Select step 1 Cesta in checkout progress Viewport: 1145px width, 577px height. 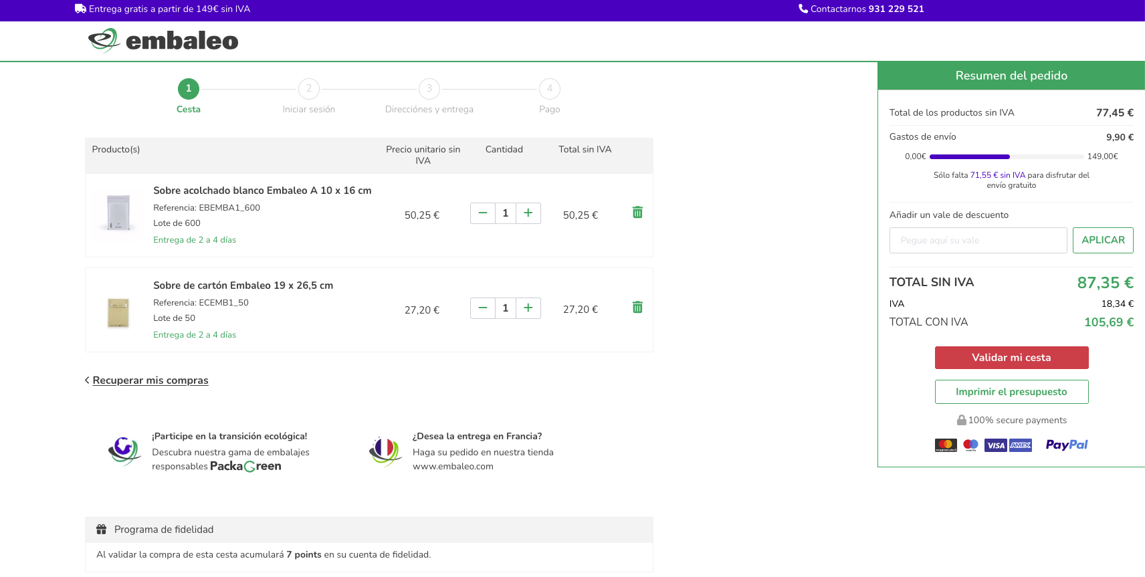click(189, 96)
